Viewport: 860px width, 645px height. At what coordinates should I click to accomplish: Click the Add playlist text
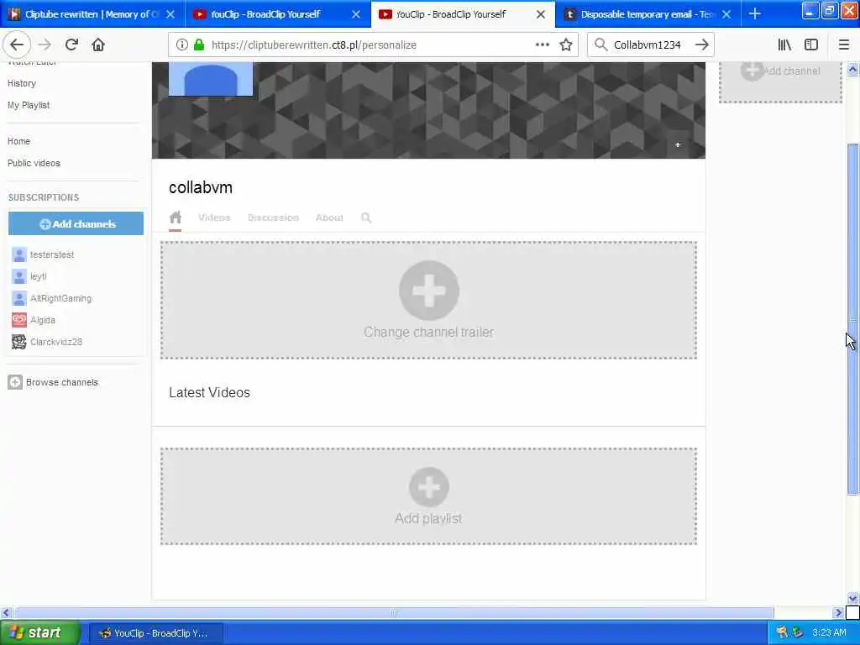[x=428, y=518]
